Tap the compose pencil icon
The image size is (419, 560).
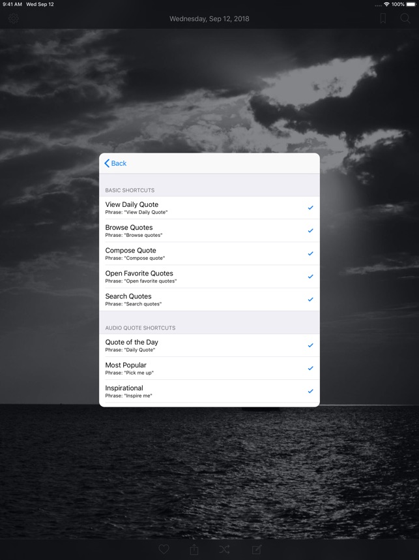pyautogui.click(x=257, y=549)
